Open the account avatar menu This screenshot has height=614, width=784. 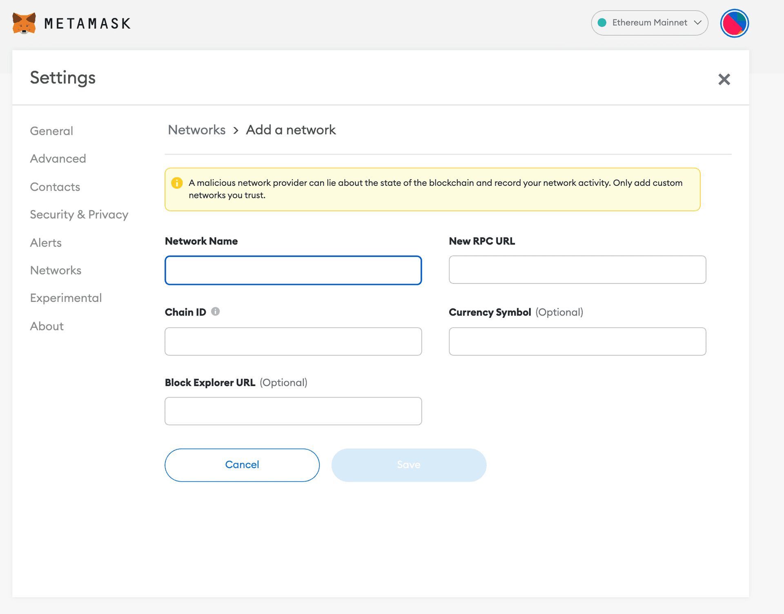(734, 23)
